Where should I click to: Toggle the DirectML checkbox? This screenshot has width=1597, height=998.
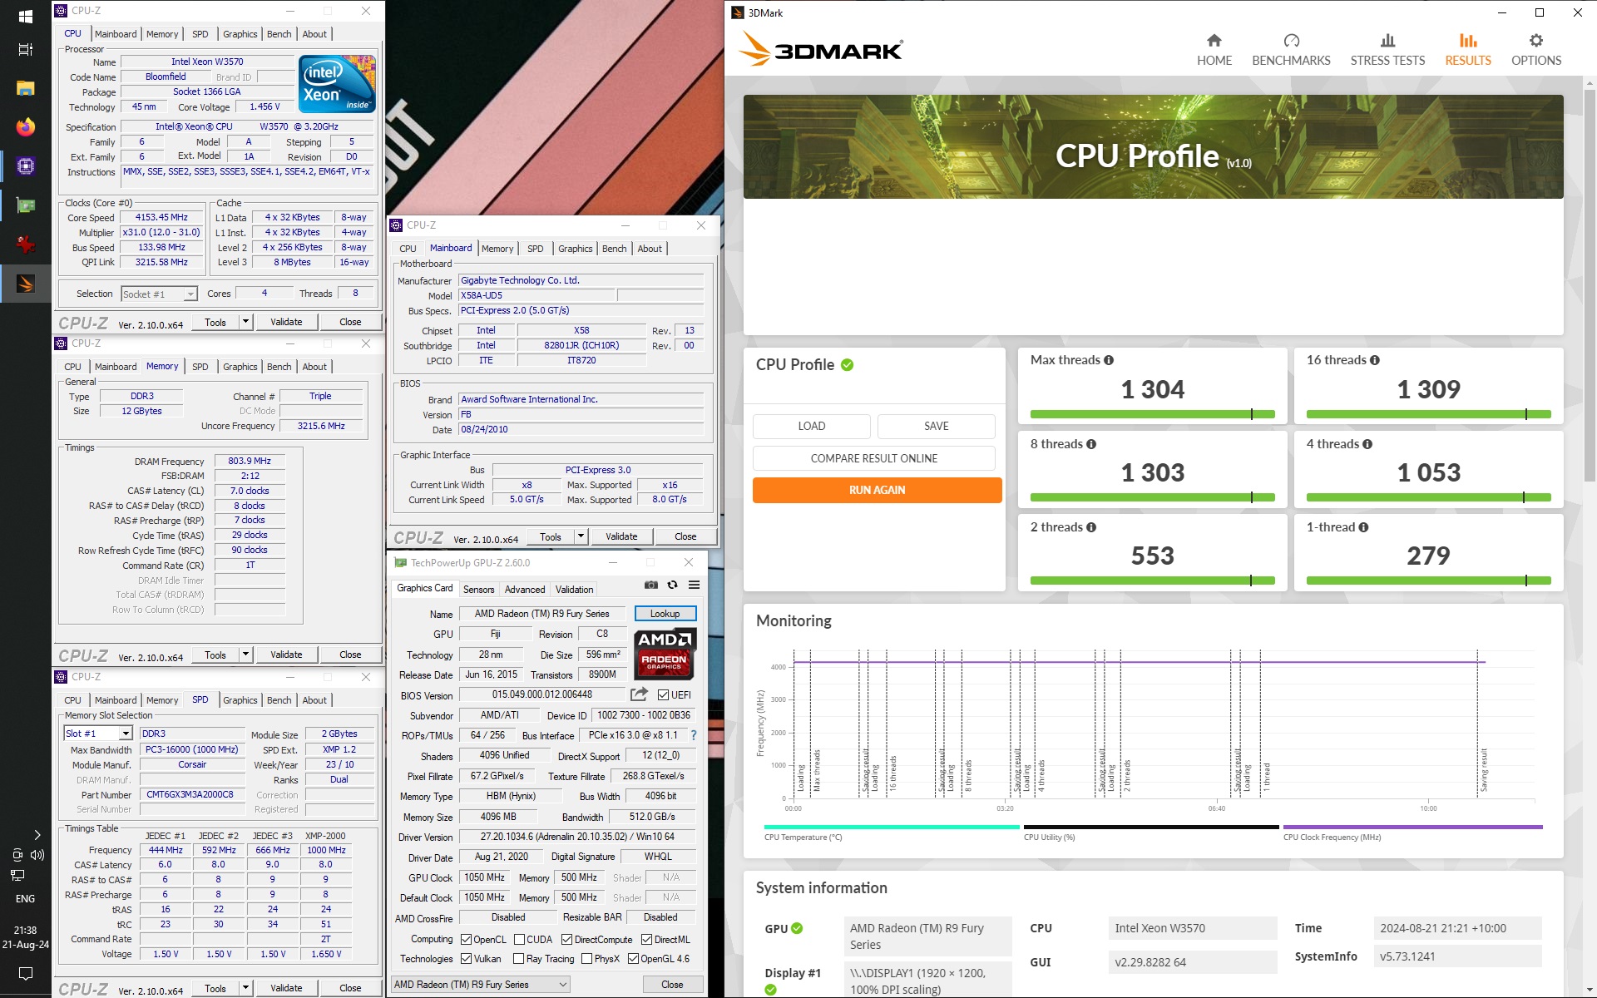point(646,940)
